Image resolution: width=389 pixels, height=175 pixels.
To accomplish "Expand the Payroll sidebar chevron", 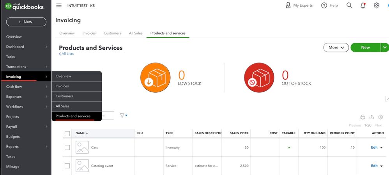I will 46,126.
